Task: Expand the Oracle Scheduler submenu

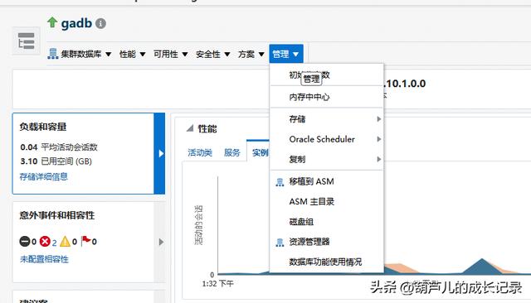Action: [327, 139]
